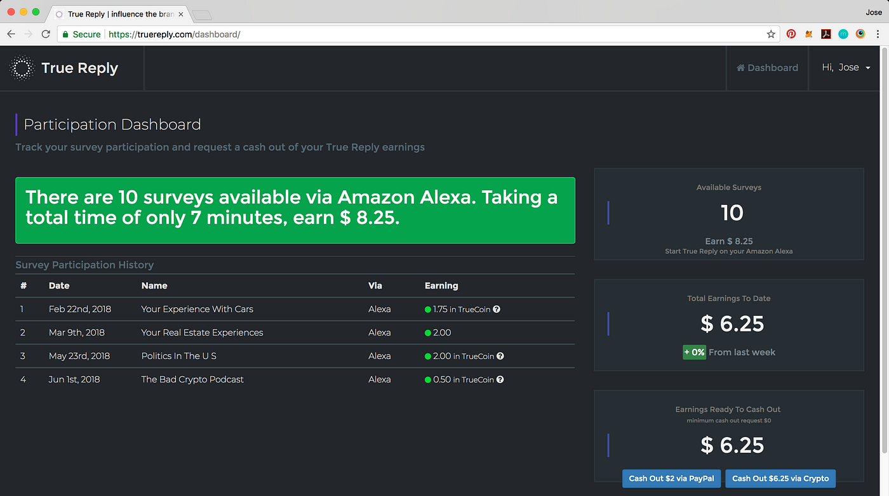Click the Earnings Ready To Cash Out label
This screenshot has width=889, height=496.
pos(728,410)
